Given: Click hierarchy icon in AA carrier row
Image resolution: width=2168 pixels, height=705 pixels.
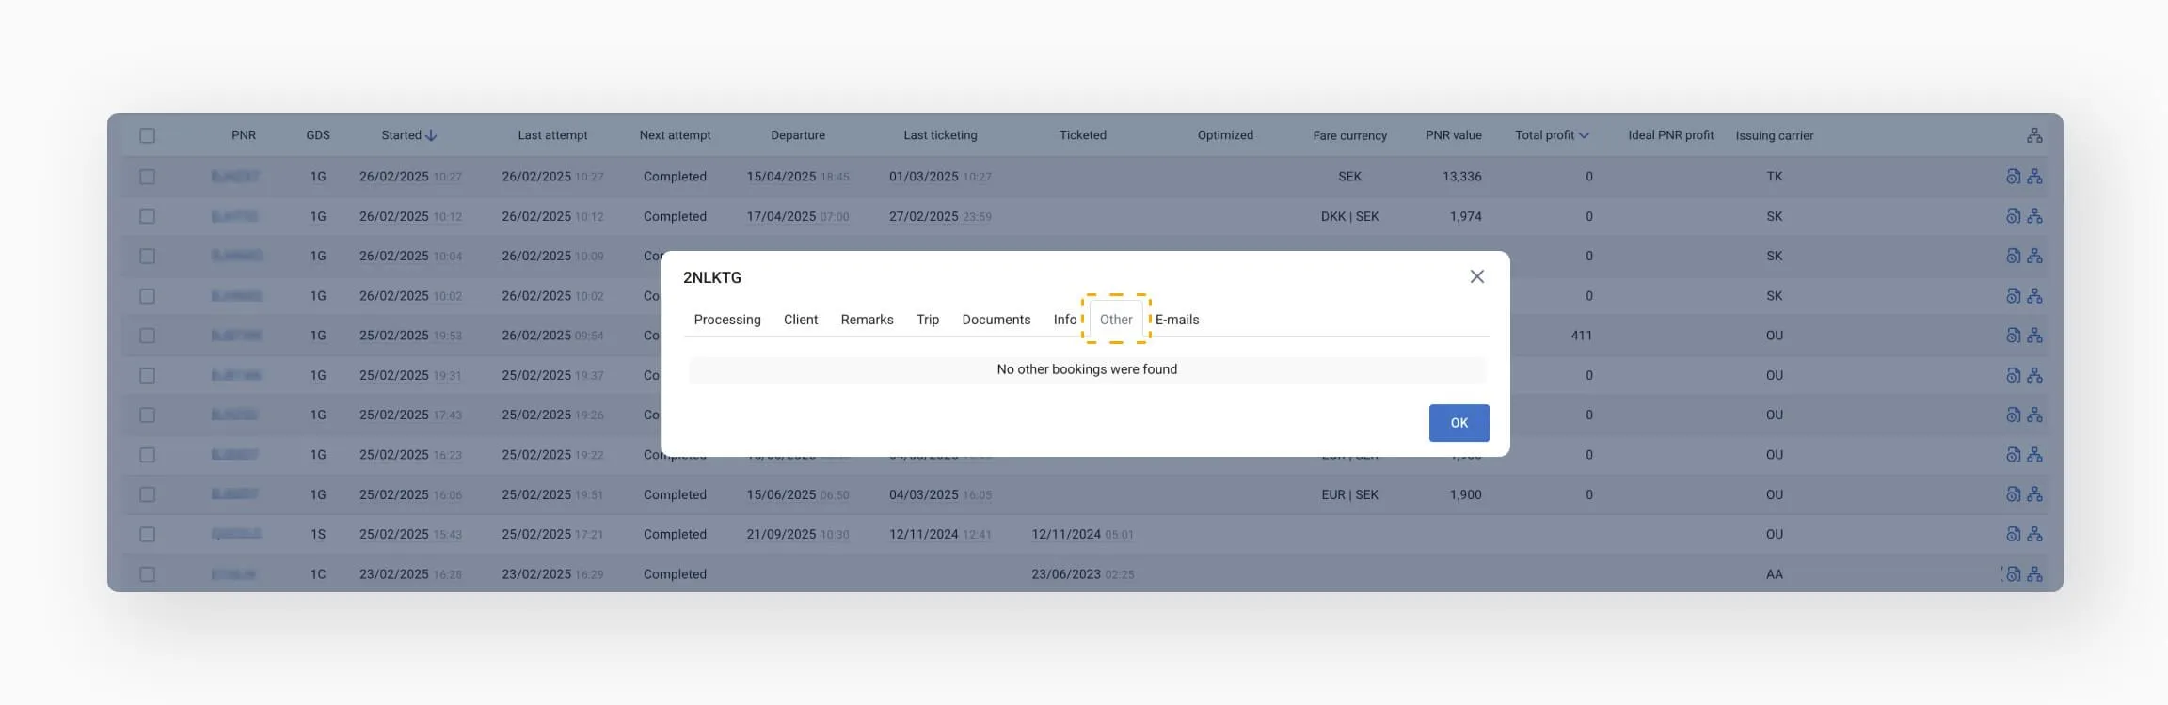Looking at the screenshot, I should pos(2034,574).
